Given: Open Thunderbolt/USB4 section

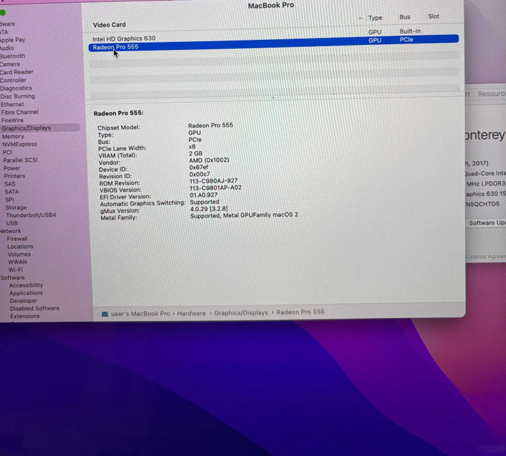Looking at the screenshot, I should coord(31,215).
